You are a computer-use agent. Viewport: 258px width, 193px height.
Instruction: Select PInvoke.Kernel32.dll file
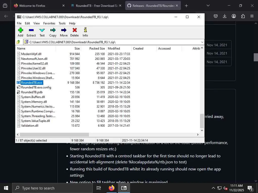(34, 63)
